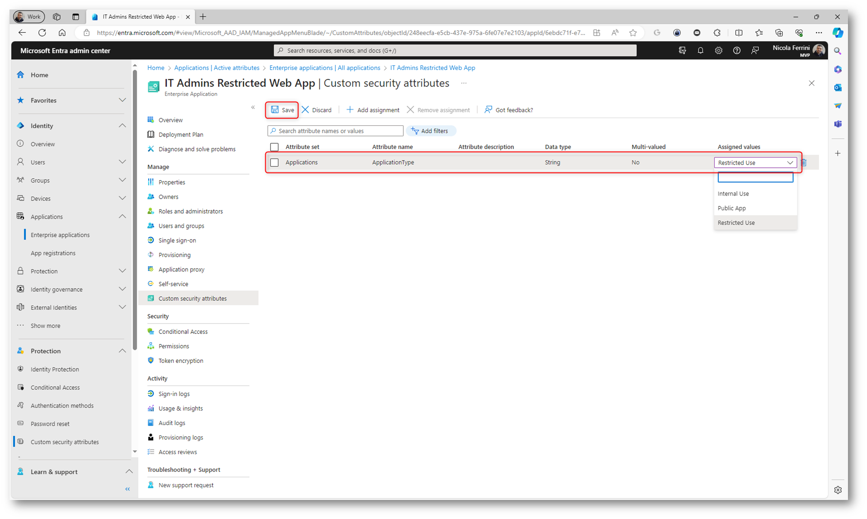Image resolution: width=867 pixels, height=519 pixels.
Task: Click the Single sign-on icon
Action: coord(151,240)
